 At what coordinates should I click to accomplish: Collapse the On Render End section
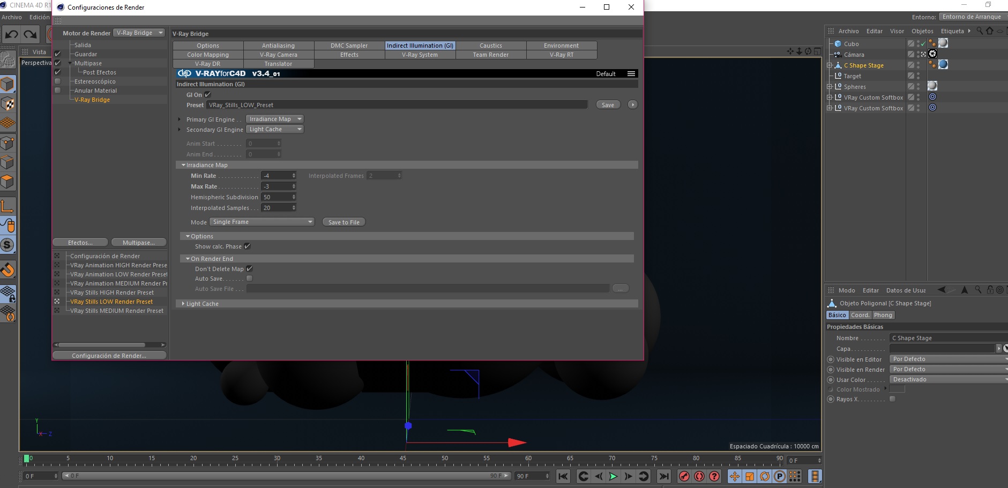point(188,259)
